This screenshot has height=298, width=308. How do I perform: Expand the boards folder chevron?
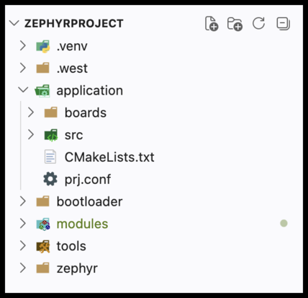tap(31, 113)
